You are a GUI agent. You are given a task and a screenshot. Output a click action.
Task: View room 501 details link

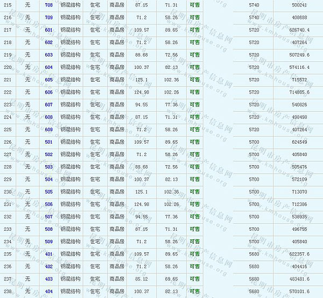point(48,142)
